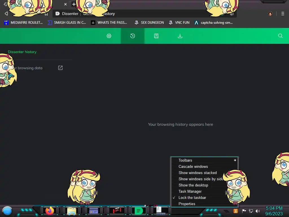This screenshot has height=217, width=289.
Task: Open the network tray icon
Action: [251, 211]
